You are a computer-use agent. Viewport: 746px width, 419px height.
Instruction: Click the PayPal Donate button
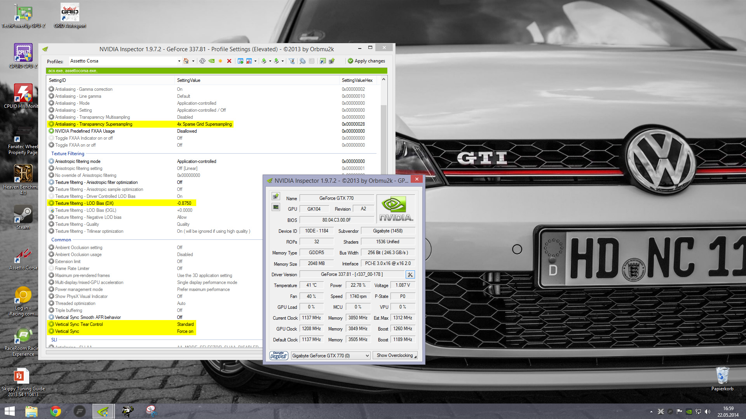pyautogui.click(x=279, y=355)
